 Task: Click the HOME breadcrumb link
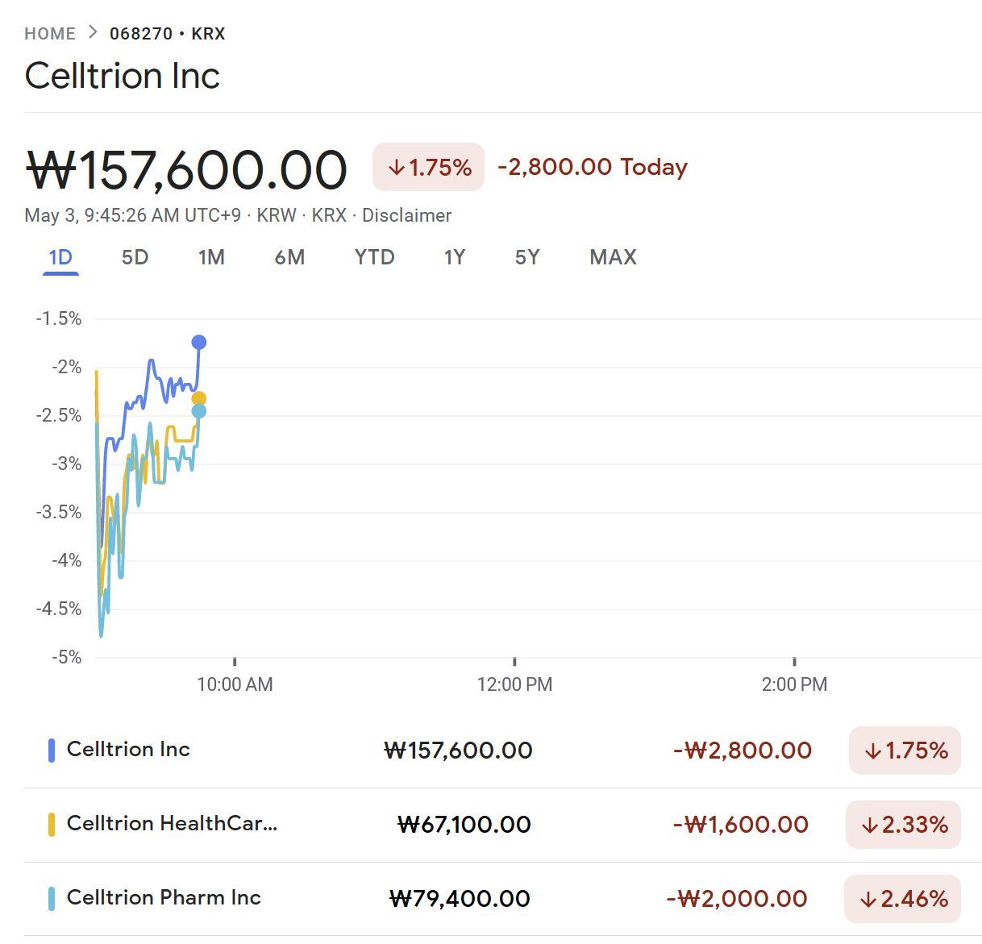pos(50,34)
